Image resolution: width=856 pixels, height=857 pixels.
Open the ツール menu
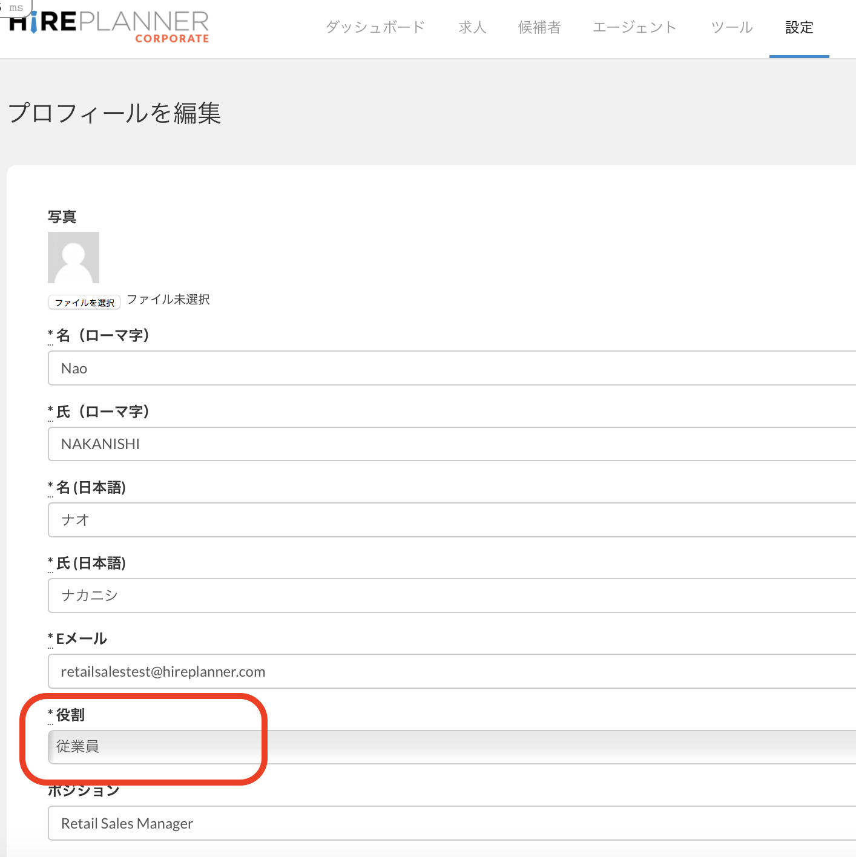[731, 27]
